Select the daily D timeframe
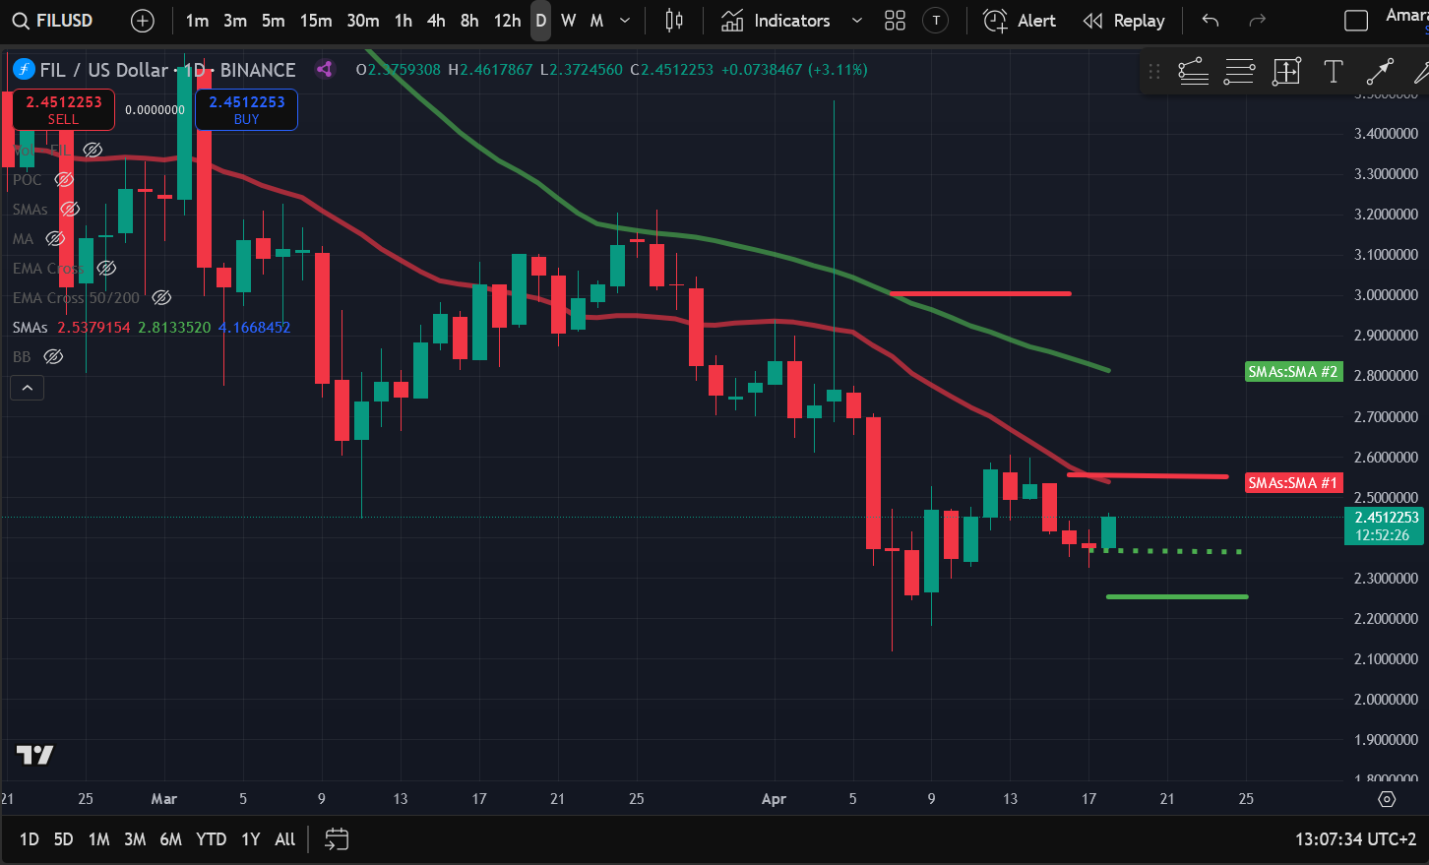 pos(540,21)
